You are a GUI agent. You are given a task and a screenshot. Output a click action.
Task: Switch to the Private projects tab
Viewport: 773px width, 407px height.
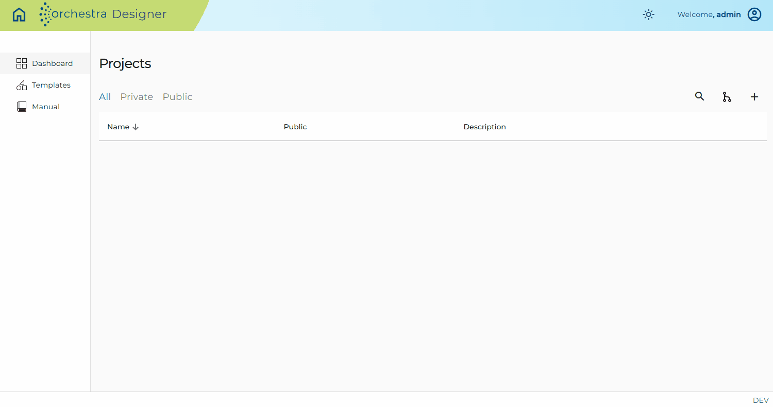point(137,97)
